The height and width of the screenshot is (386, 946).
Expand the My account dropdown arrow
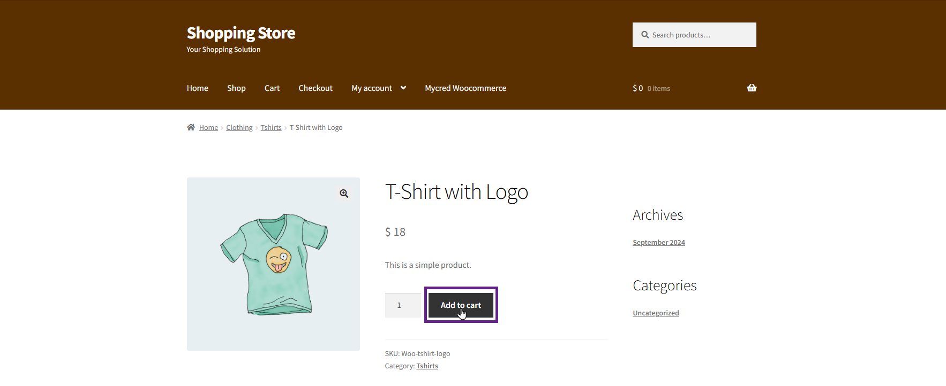click(x=403, y=88)
